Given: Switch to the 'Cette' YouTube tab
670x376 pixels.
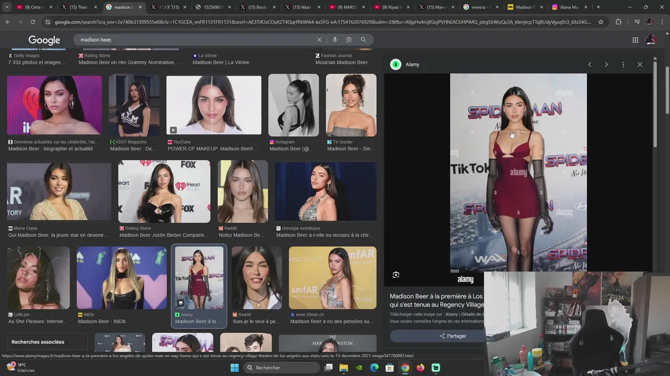Looking at the screenshot, I should (x=35, y=7).
